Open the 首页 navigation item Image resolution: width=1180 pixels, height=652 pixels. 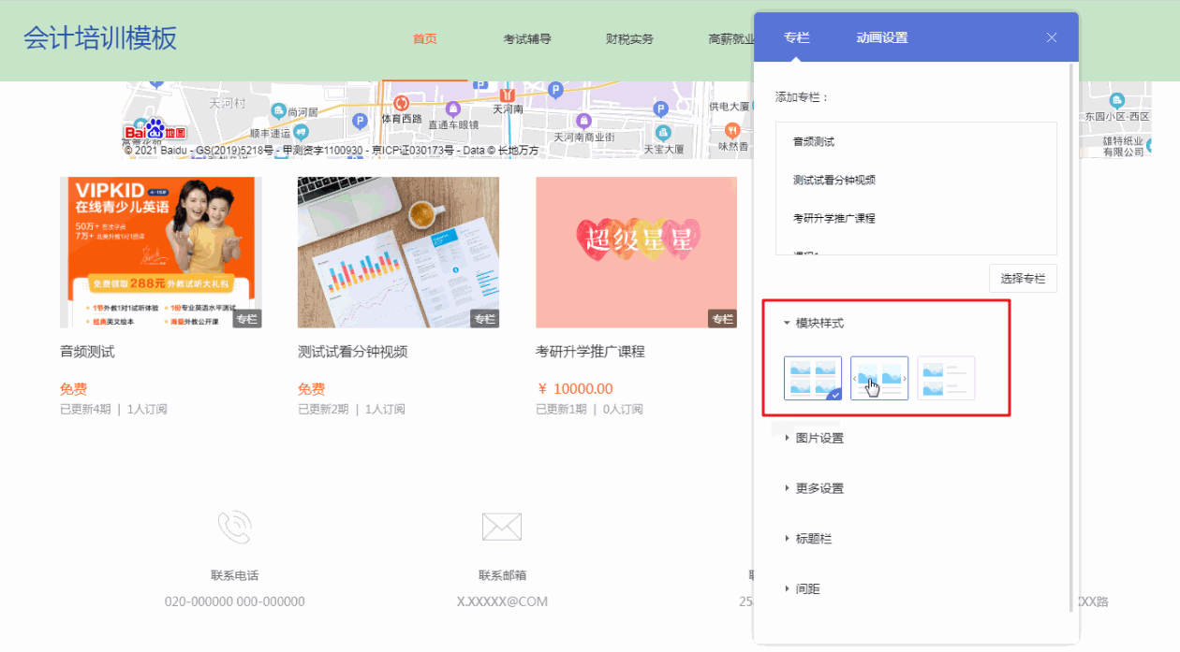pos(425,39)
